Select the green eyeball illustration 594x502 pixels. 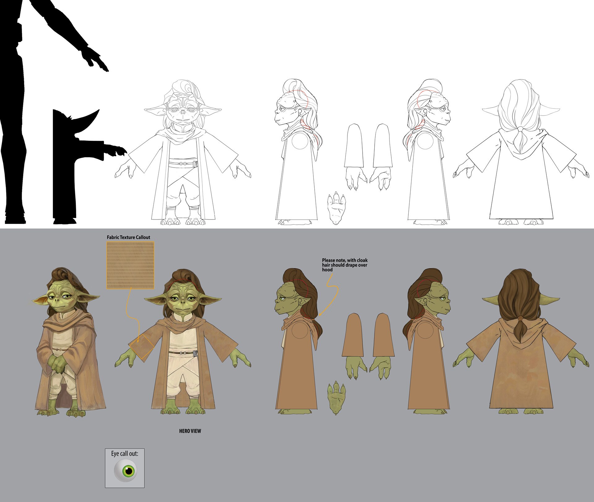(125, 471)
